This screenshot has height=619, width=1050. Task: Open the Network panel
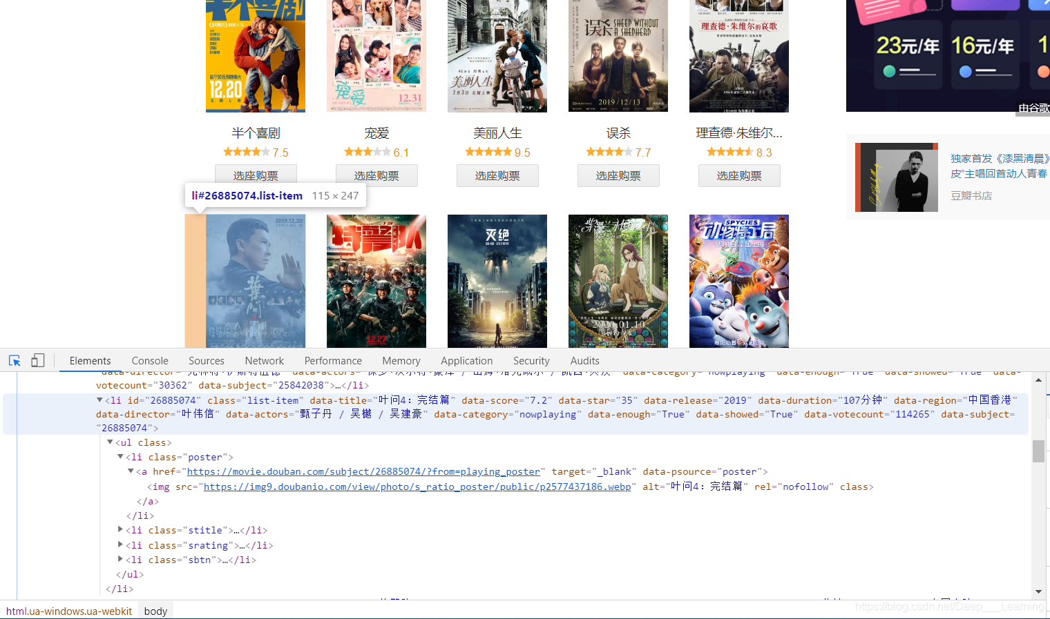click(264, 360)
